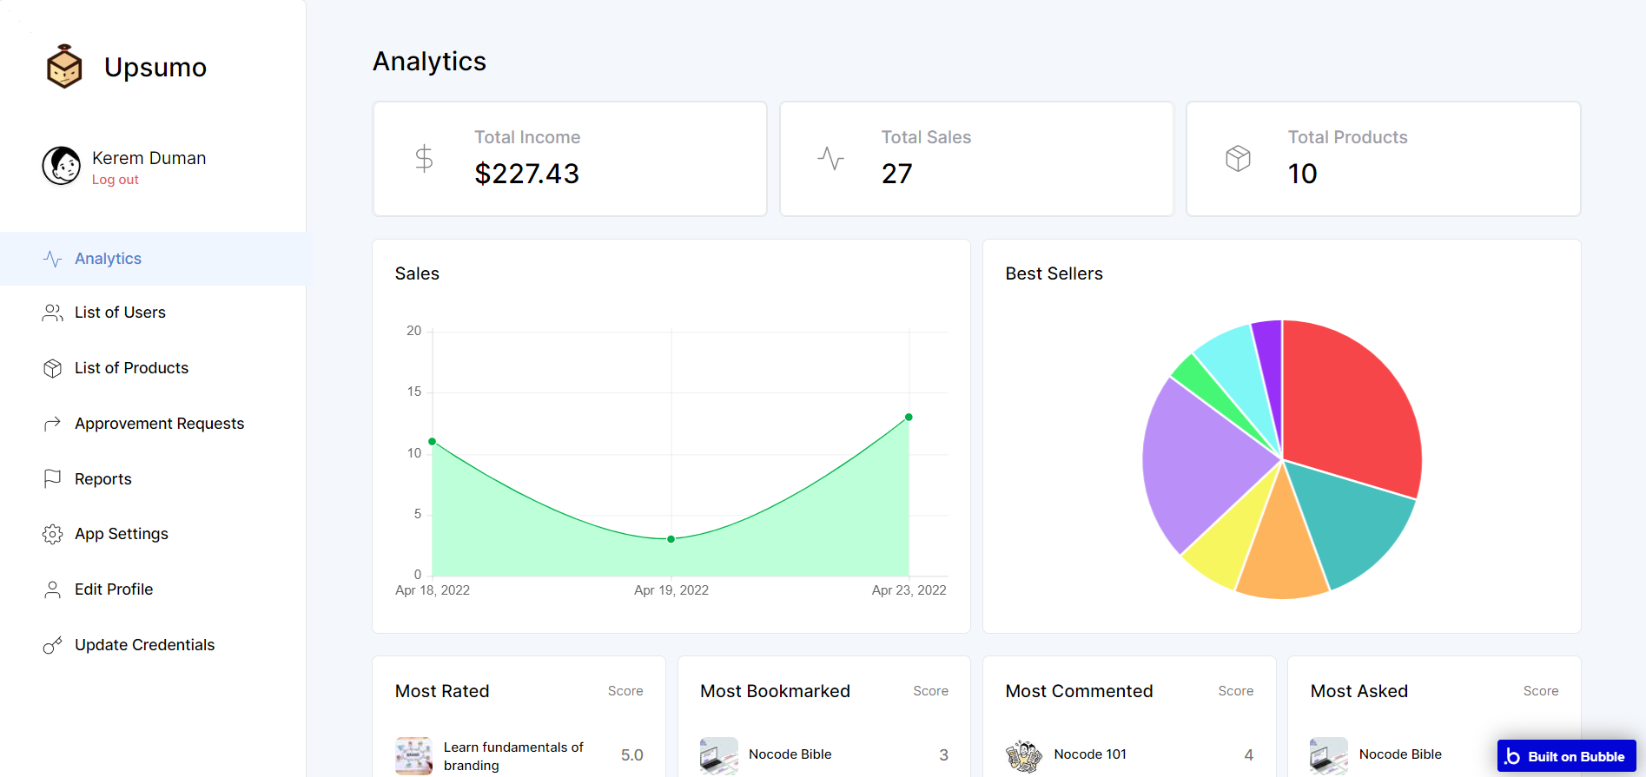Viewport: 1646px width, 777px height.
Task: Click Nocode Bible thumbnail under Most Asked
Action: coord(1329,755)
